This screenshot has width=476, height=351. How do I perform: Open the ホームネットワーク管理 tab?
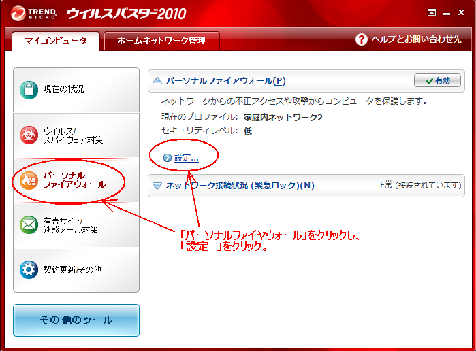tap(161, 41)
